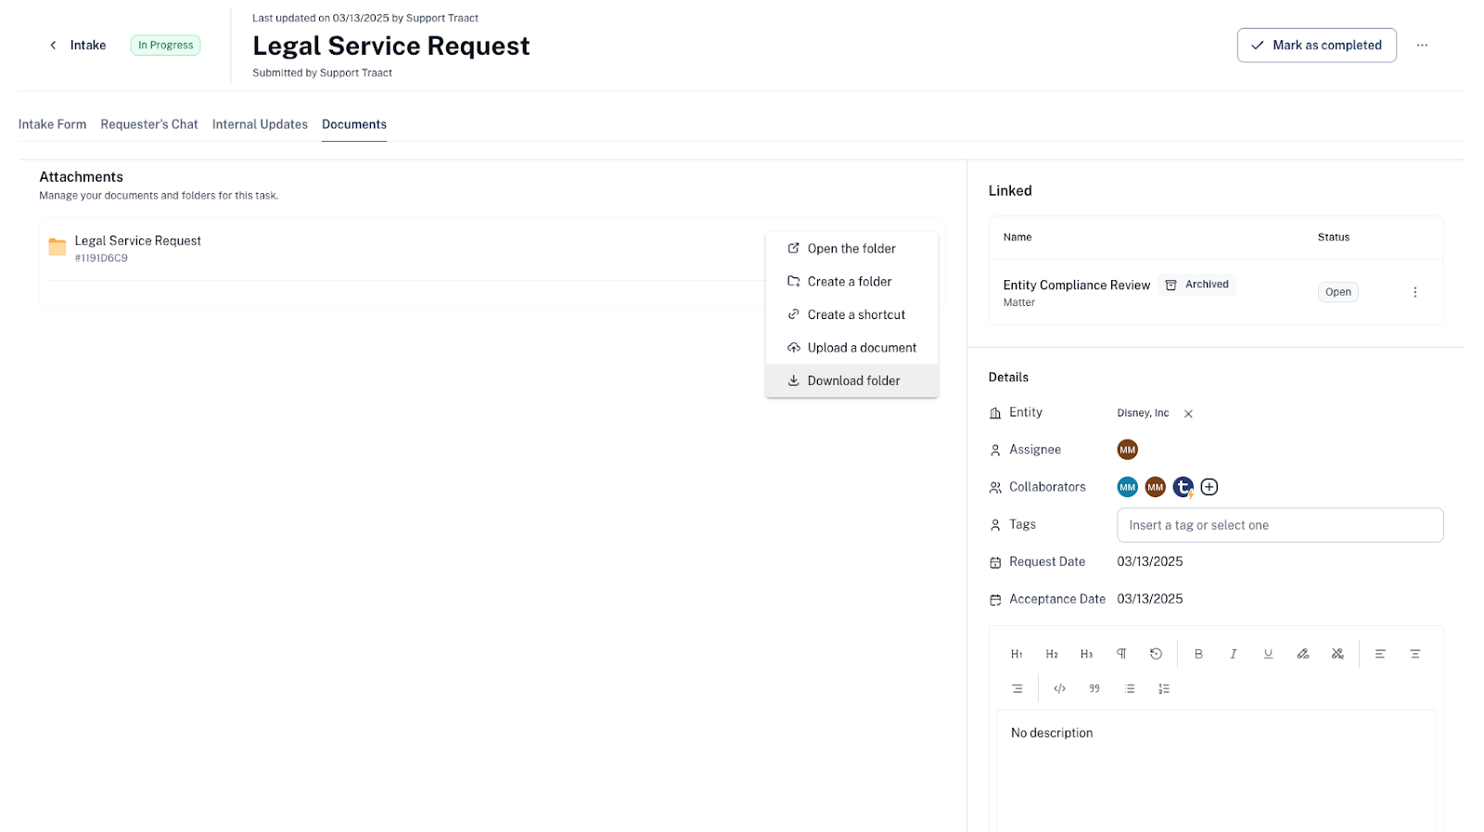Choose Create a shortcut from menu
The image size is (1484, 832).
[x=851, y=314]
